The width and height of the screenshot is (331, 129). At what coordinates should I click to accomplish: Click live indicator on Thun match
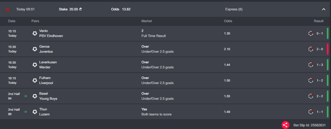26,112
